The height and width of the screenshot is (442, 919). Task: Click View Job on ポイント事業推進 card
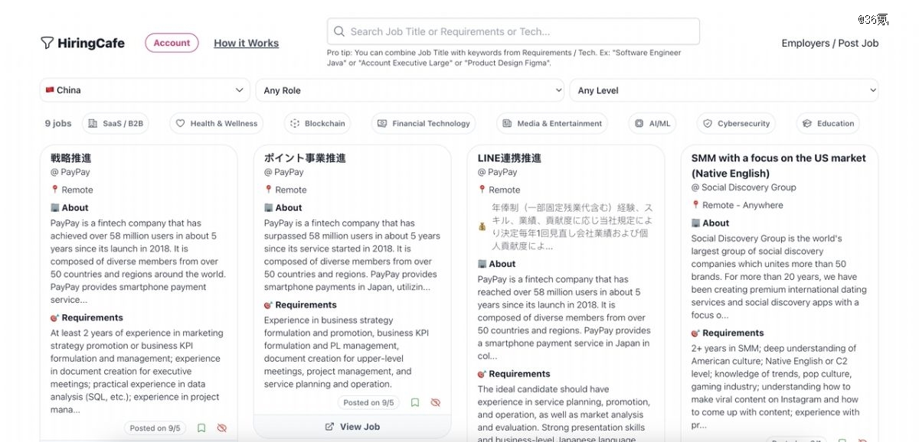point(352,427)
